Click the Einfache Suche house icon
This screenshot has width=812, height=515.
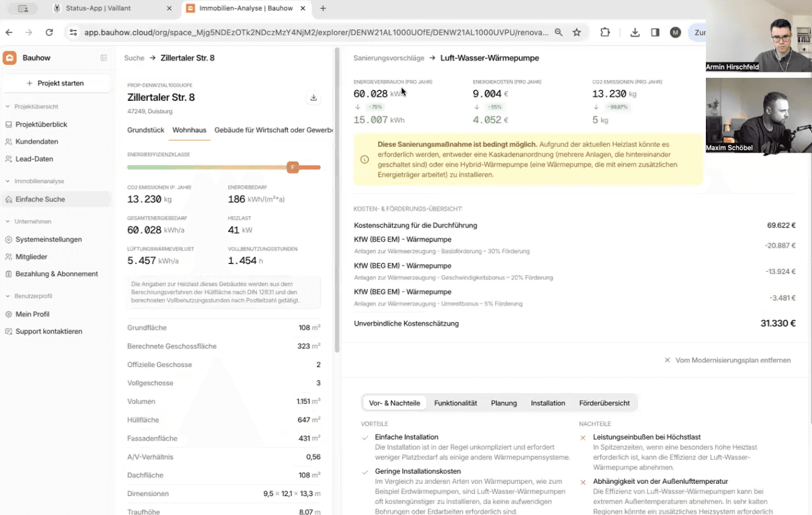coord(9,199)
